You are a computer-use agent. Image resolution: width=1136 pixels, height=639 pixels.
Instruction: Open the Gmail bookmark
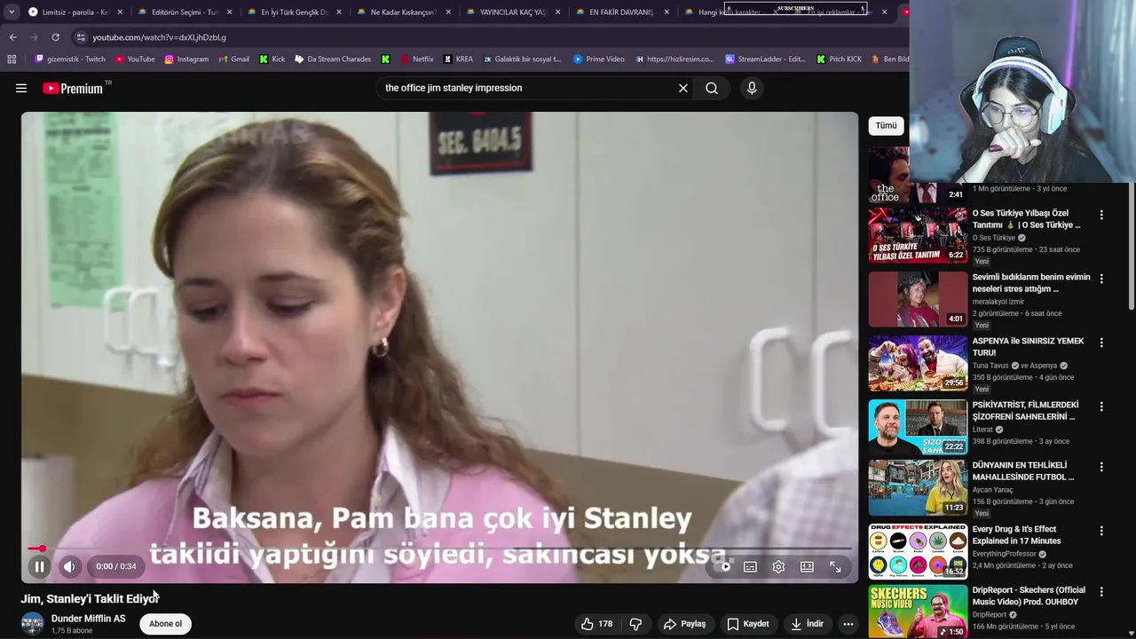click(x=233, y=59)
